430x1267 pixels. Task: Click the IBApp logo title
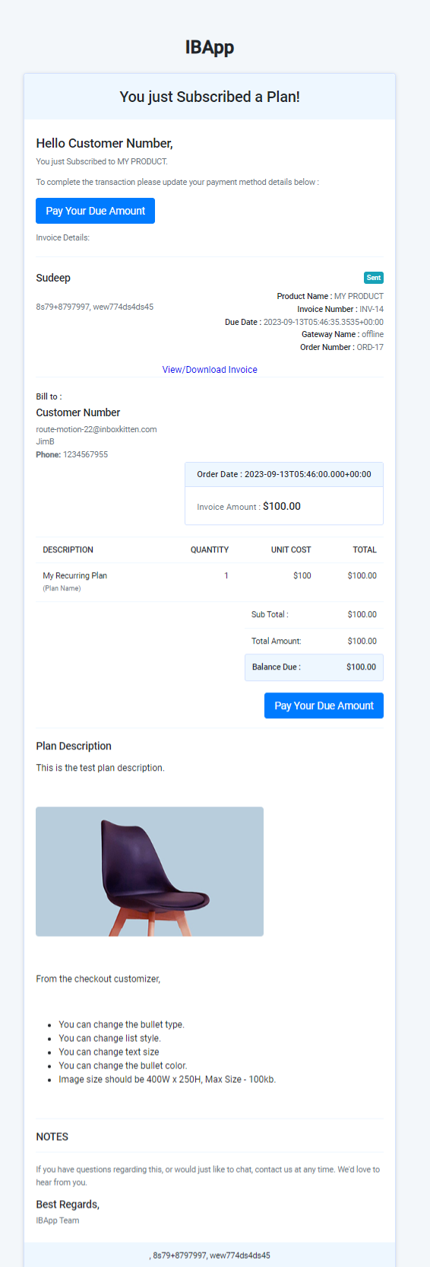point(210,47)
